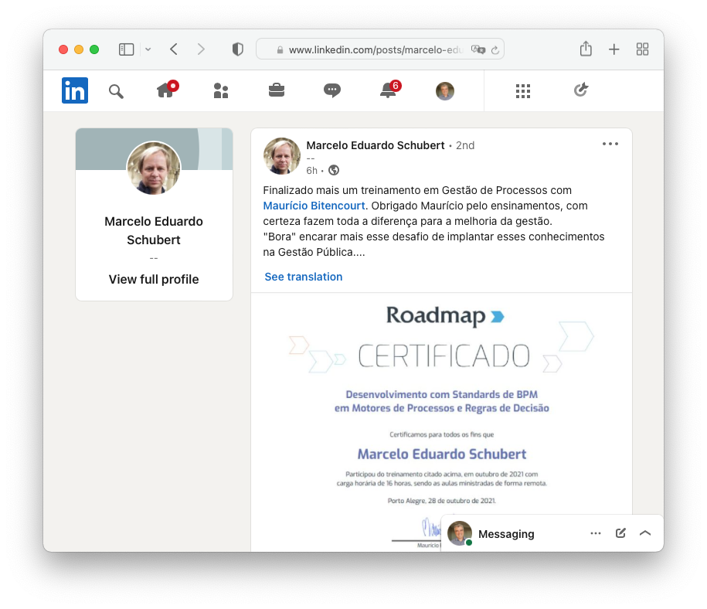Open My Network people icon
Viewport: 707px width, 609px height.
click(x=221, y=90)
